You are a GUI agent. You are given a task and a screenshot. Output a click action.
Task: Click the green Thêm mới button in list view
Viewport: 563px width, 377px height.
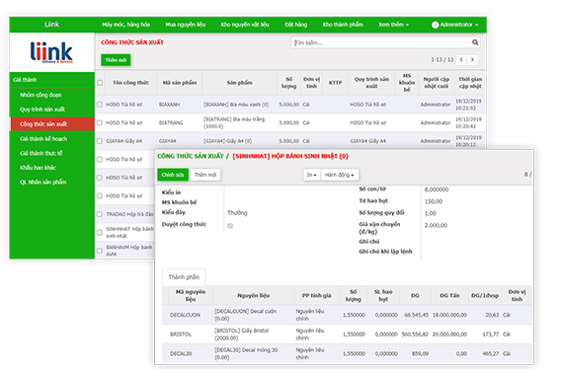[x=116, y=60]
